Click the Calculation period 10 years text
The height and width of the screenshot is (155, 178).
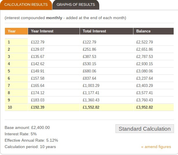point(30,147)
